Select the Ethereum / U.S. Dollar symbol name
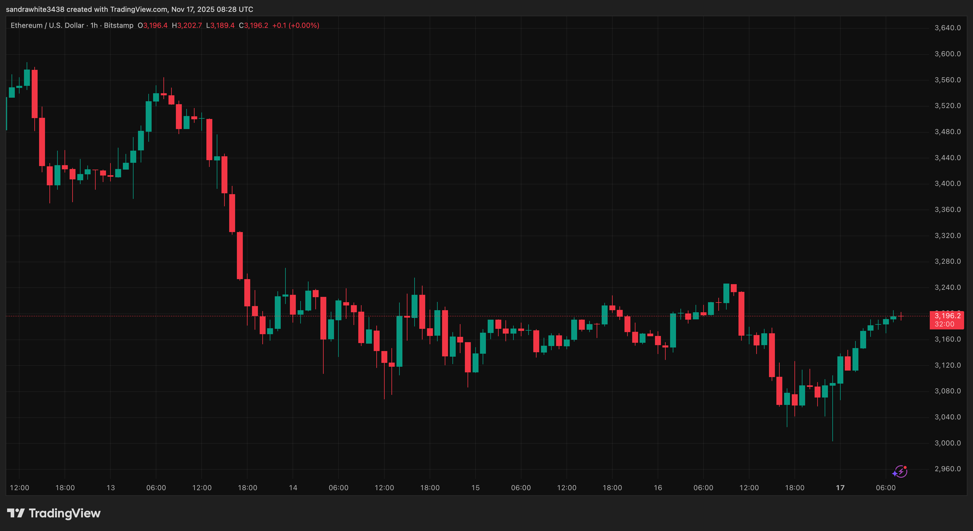Screen dimensions: 973x531 tap(47, 25)
